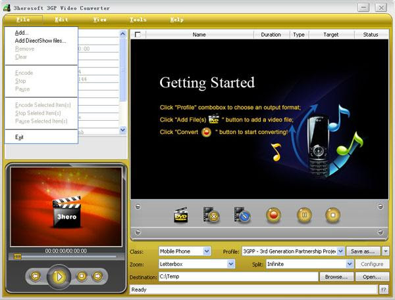Click the Add File(s) DVD clapper icon

pos(181,215)
